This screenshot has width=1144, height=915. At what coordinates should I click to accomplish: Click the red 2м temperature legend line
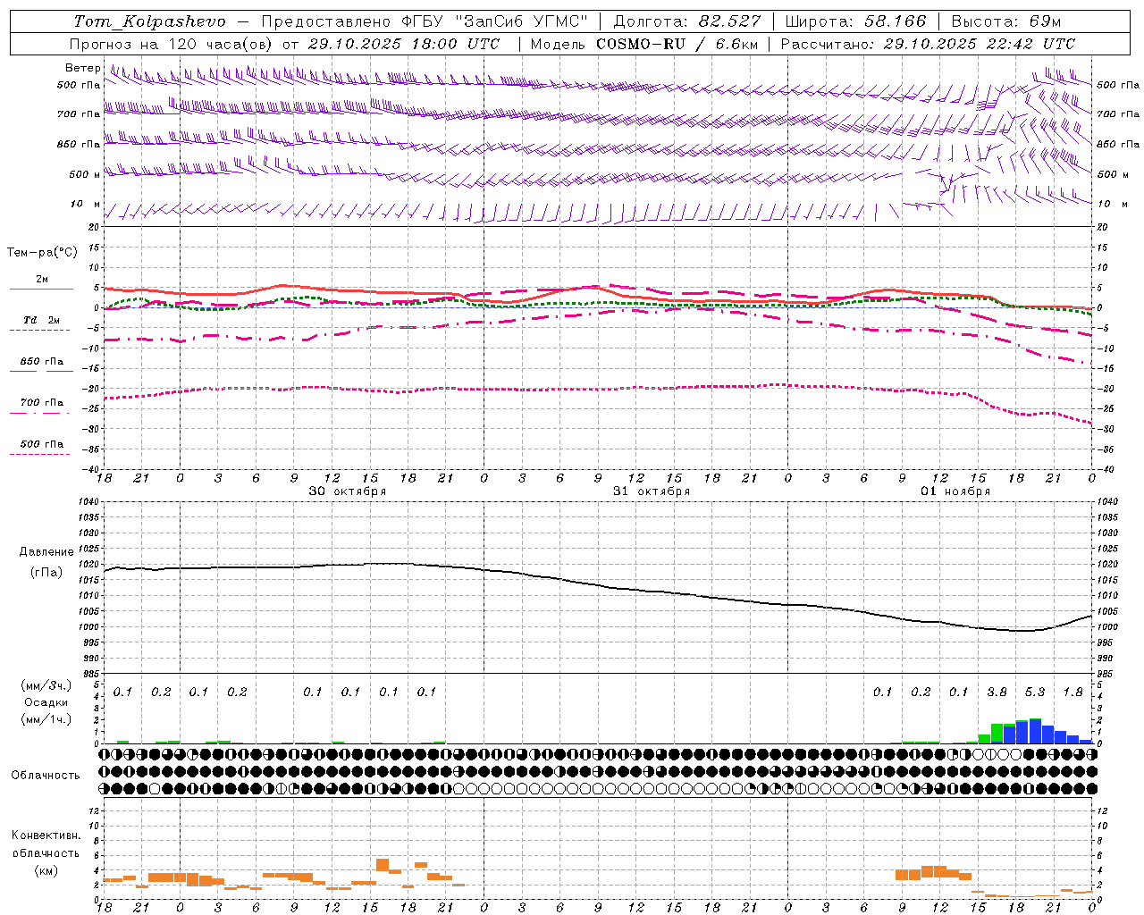coord(41,289)
